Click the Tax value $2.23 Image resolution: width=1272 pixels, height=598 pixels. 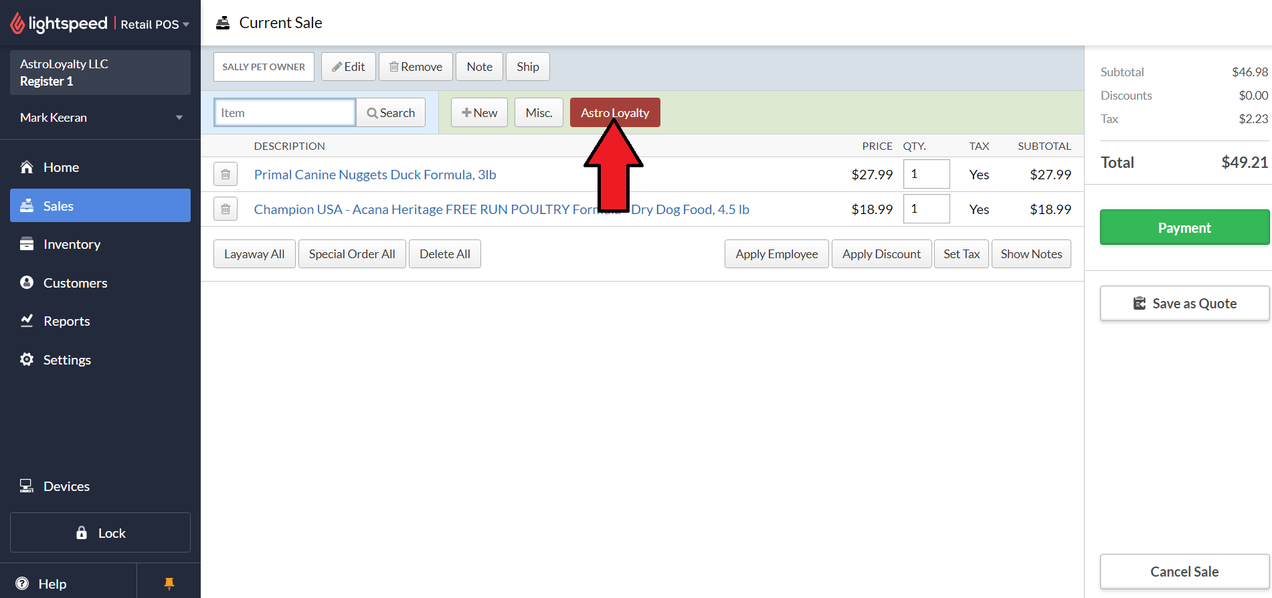pos(1253,119)
